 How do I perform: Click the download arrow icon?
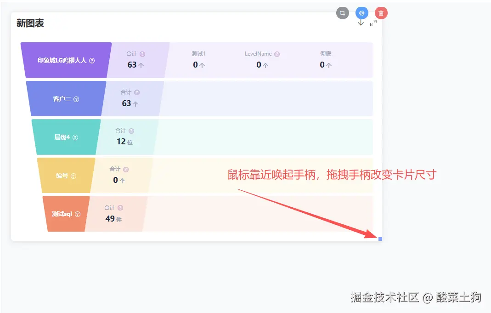pyautogui.click(x=361, y=23)
